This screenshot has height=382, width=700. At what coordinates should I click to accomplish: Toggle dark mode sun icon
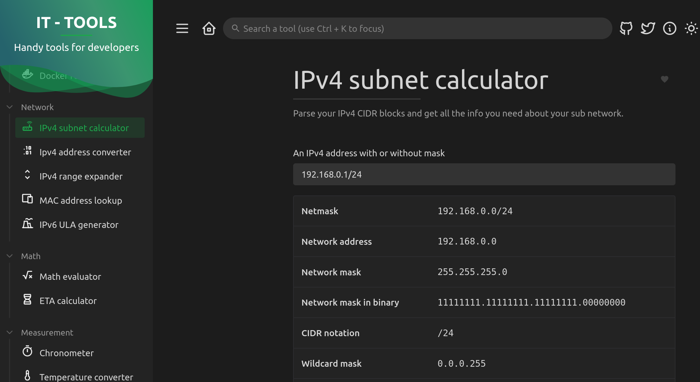pos(691,28)
